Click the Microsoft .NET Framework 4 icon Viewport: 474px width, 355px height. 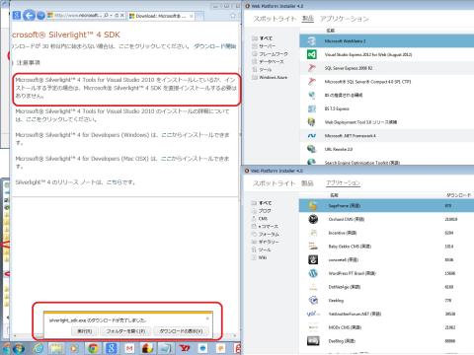tap(312, 135)
